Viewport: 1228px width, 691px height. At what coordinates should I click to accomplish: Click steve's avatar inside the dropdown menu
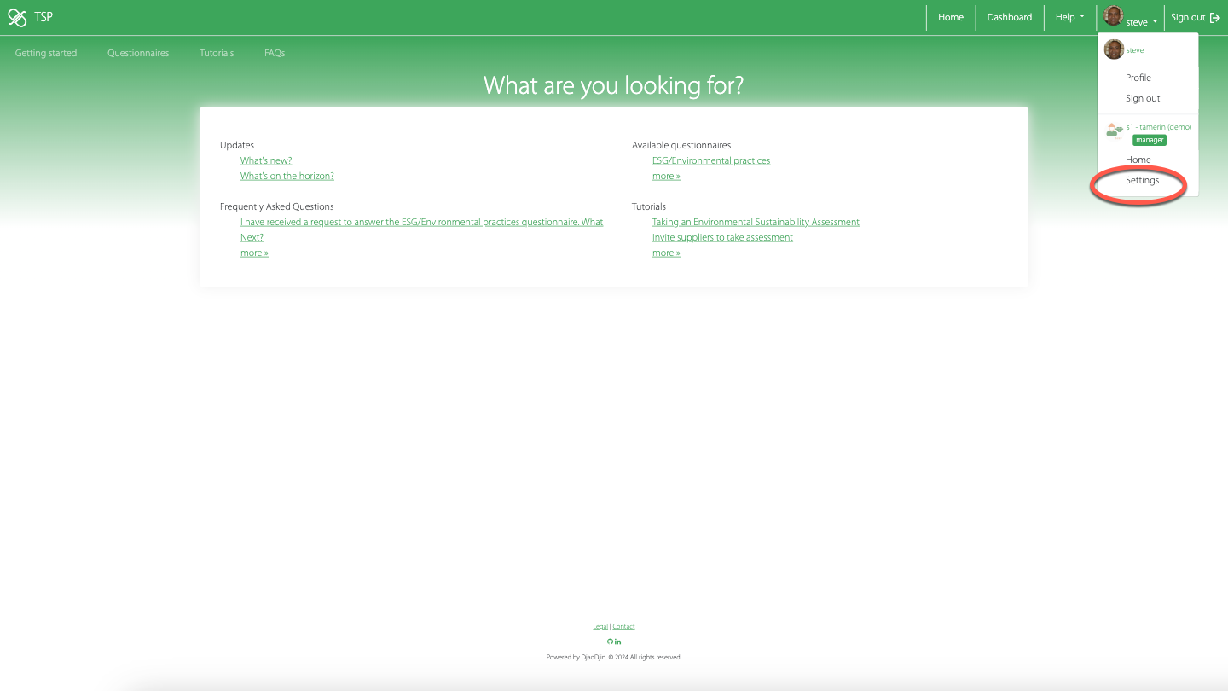[1114, 49]
